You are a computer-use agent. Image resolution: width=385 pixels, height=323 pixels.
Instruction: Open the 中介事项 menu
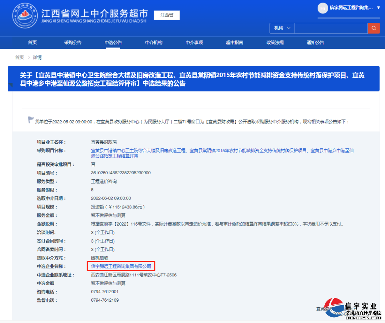[194, 42]
